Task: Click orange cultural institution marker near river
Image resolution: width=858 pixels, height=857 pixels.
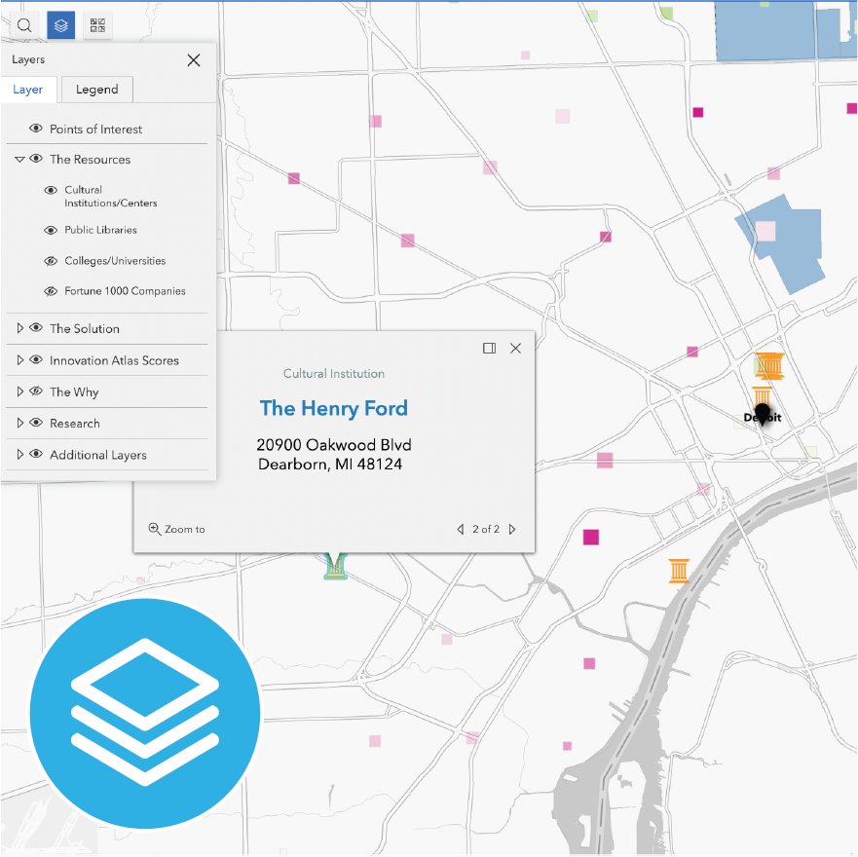Action: pos(679,571)
